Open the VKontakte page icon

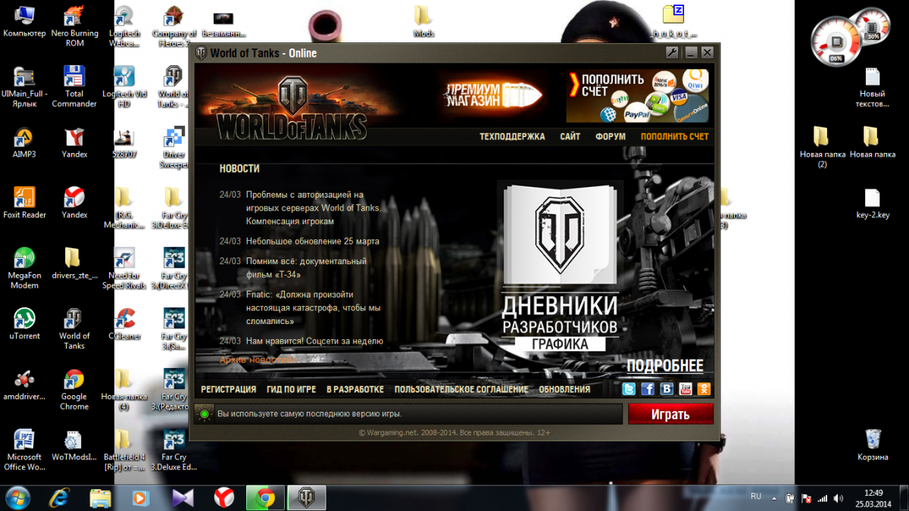(x=667, y=389)
